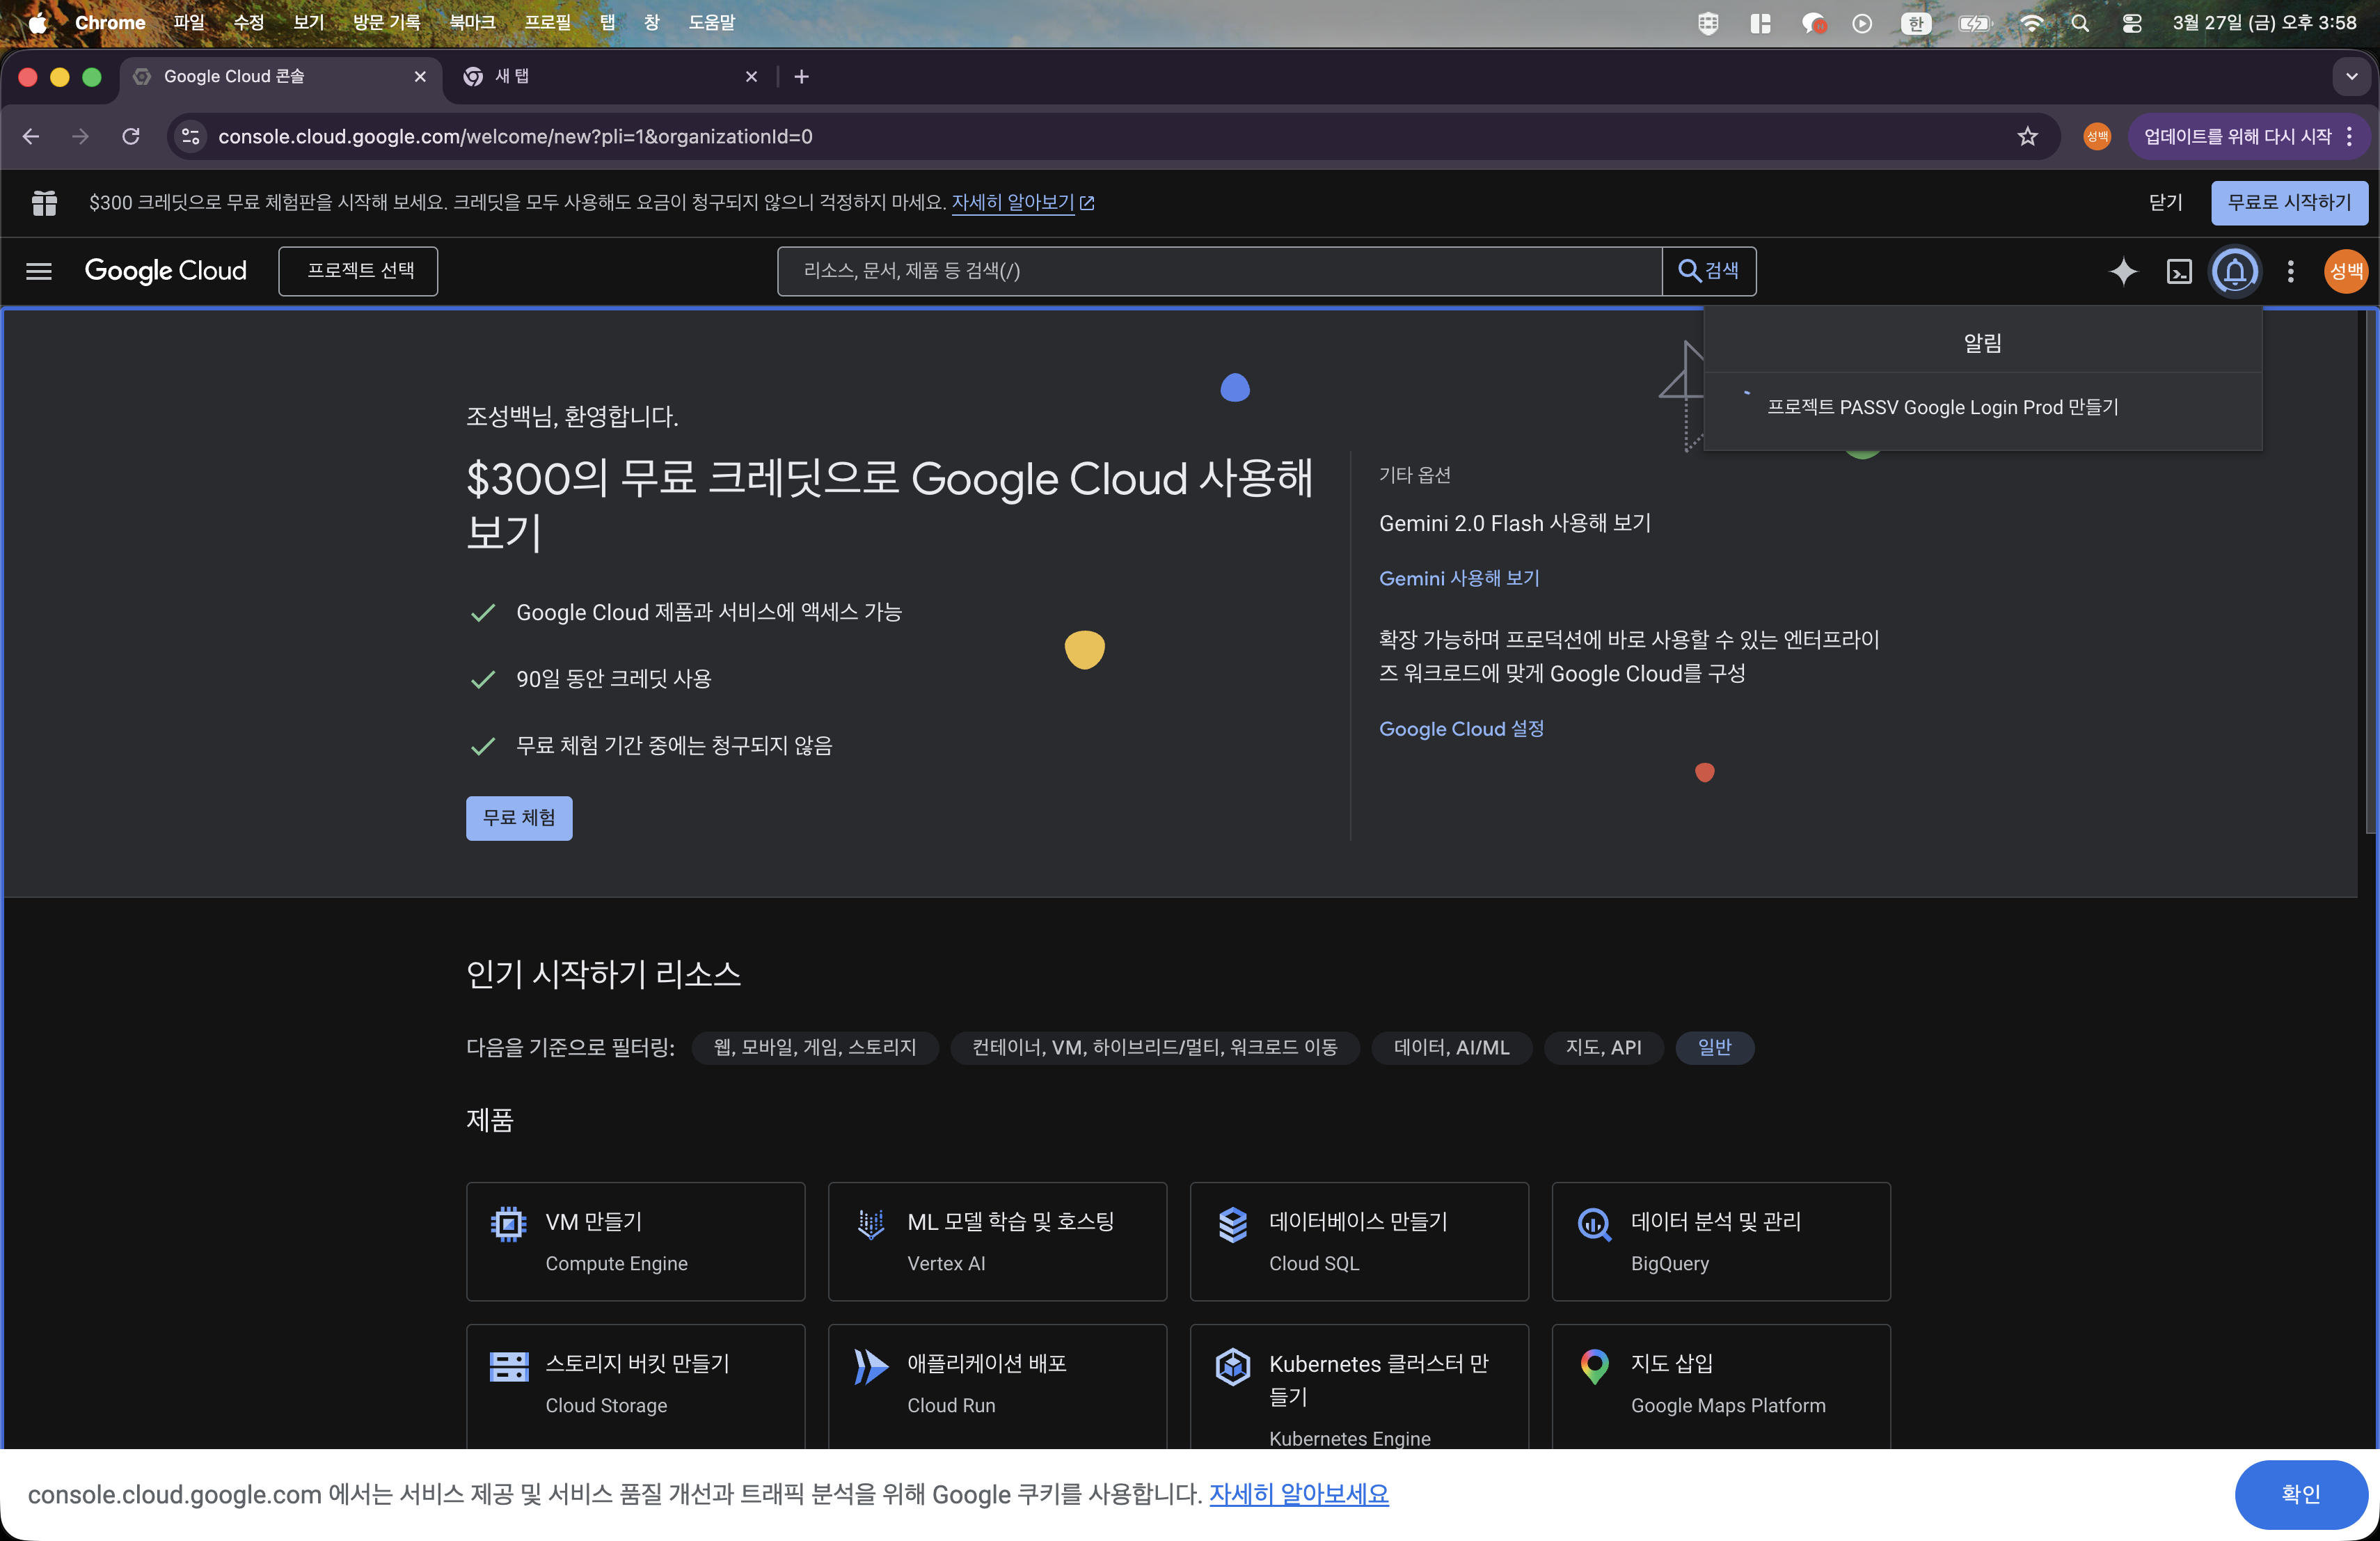Open the Gemini 사용해 보기 link

tap(1459, 578)
